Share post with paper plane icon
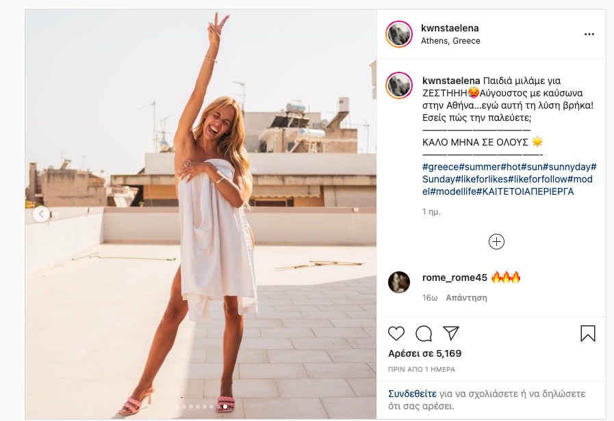The height and width of the screenshot is (421, 614). pos(450,333)
